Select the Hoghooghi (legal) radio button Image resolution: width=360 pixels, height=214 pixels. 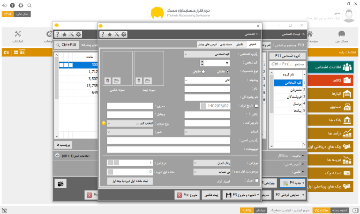(203, 72)
